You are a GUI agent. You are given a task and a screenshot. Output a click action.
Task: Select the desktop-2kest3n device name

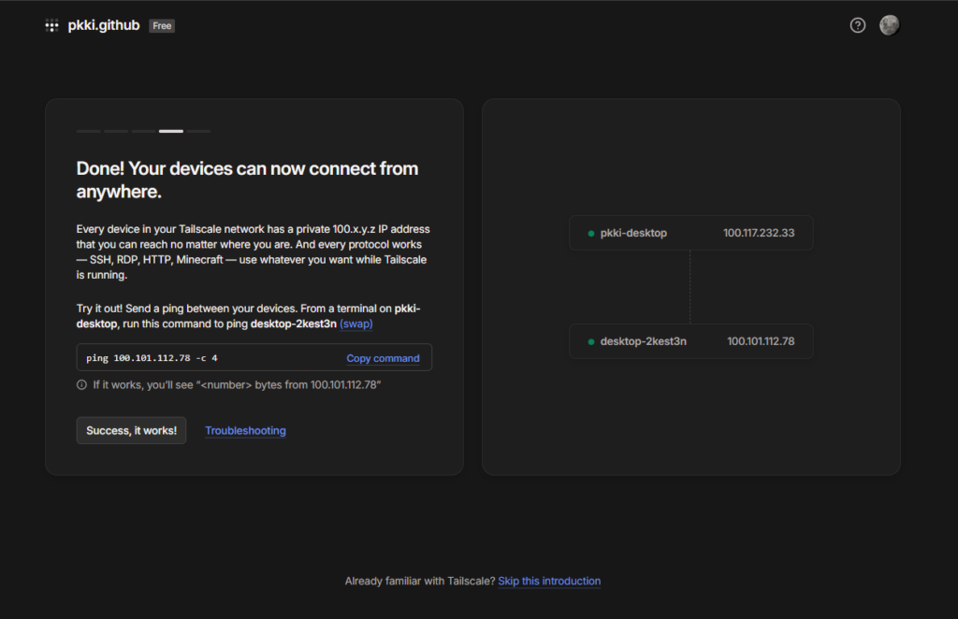[643, 341]
